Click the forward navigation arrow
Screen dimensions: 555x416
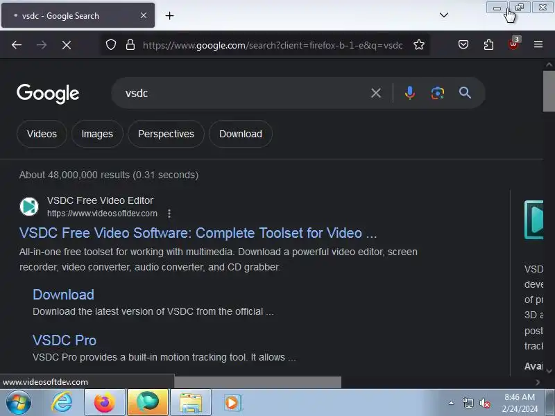(42, 45)
